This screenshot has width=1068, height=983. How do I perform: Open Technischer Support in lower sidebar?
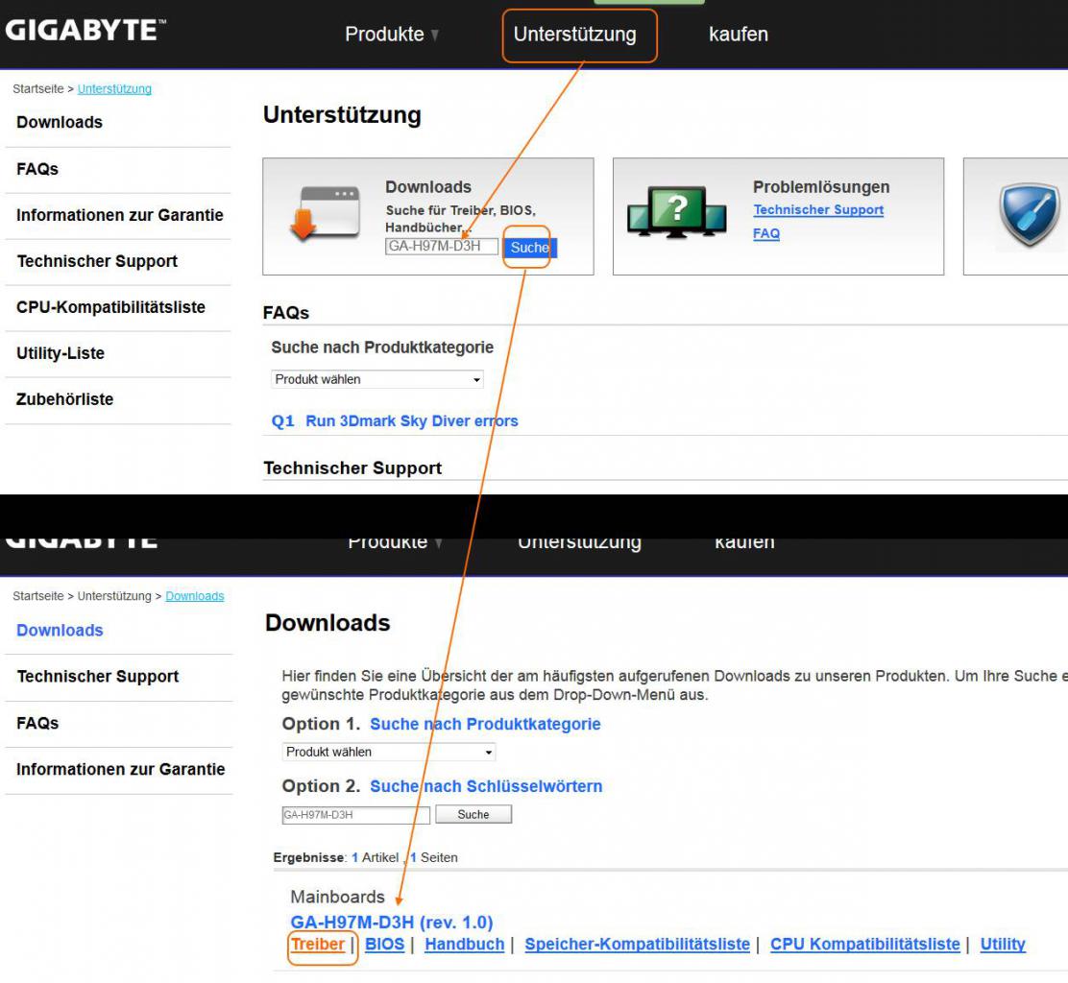click(x=97, y=677)
